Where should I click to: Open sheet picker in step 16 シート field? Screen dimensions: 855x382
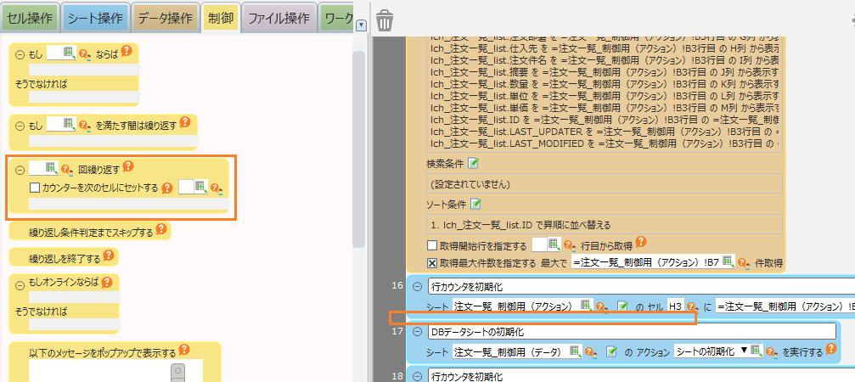[x=586, y=305]
